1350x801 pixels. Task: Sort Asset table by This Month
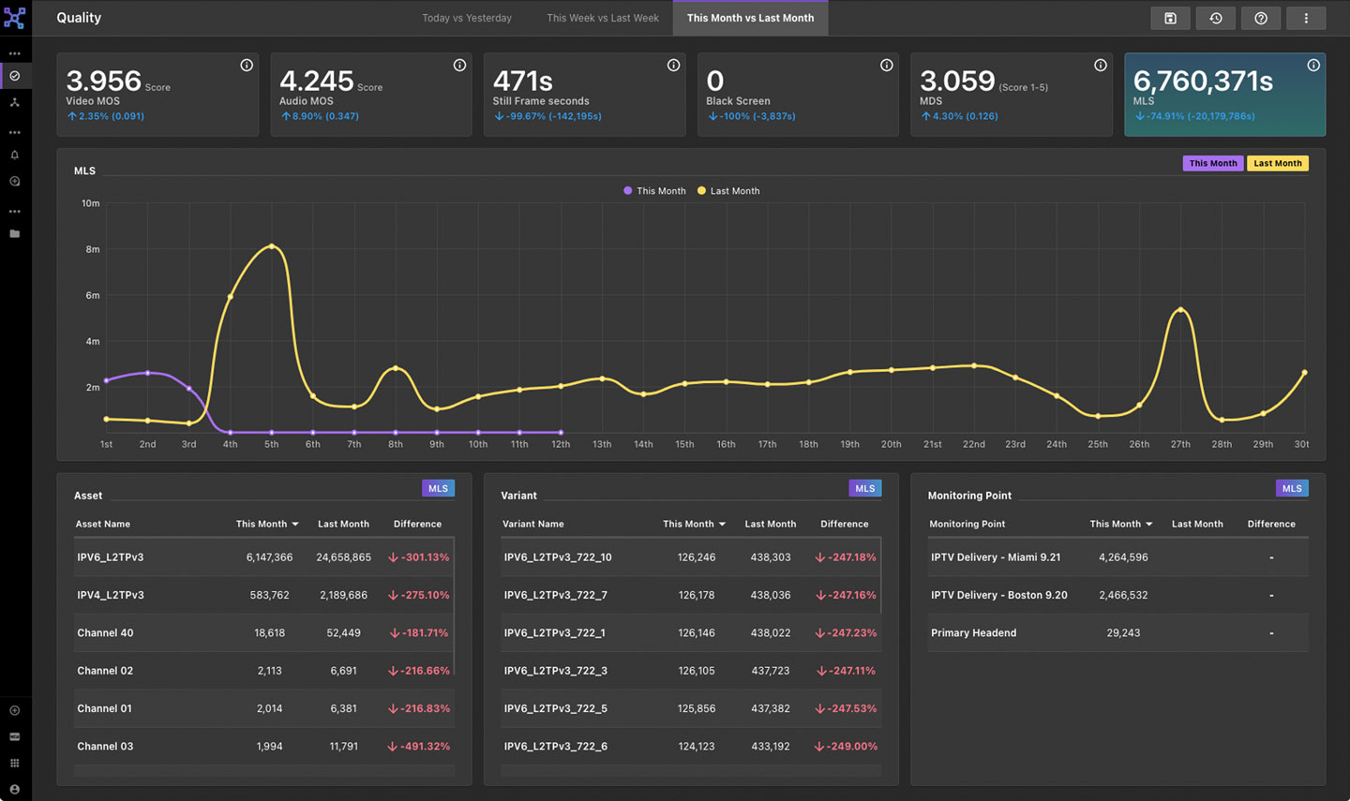pos(267,525)
